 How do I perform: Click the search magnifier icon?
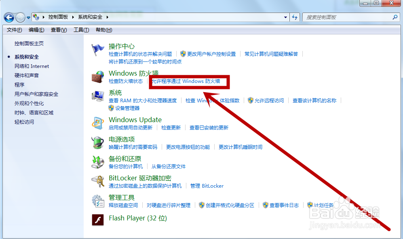coord(395,17)
